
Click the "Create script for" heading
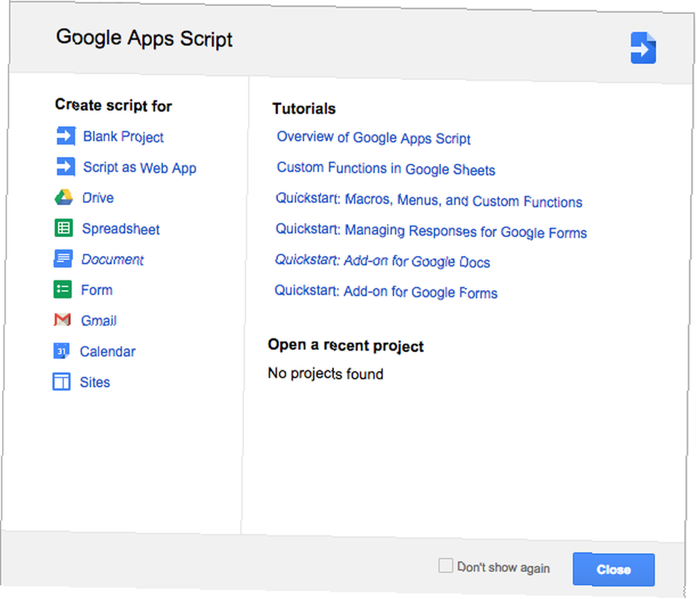[114, 105]
